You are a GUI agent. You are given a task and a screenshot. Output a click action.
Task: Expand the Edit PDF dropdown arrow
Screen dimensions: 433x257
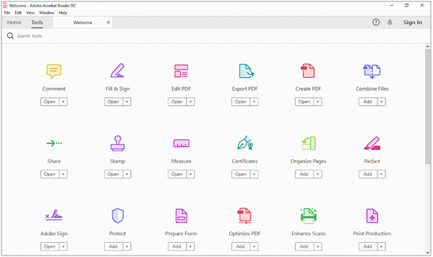(191, 102)
